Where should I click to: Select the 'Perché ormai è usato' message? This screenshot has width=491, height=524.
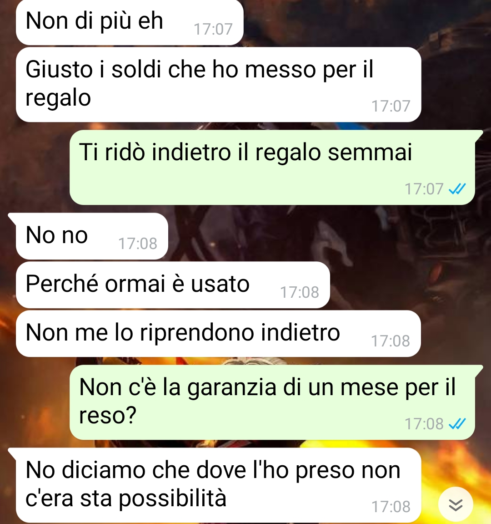point(173,285)
